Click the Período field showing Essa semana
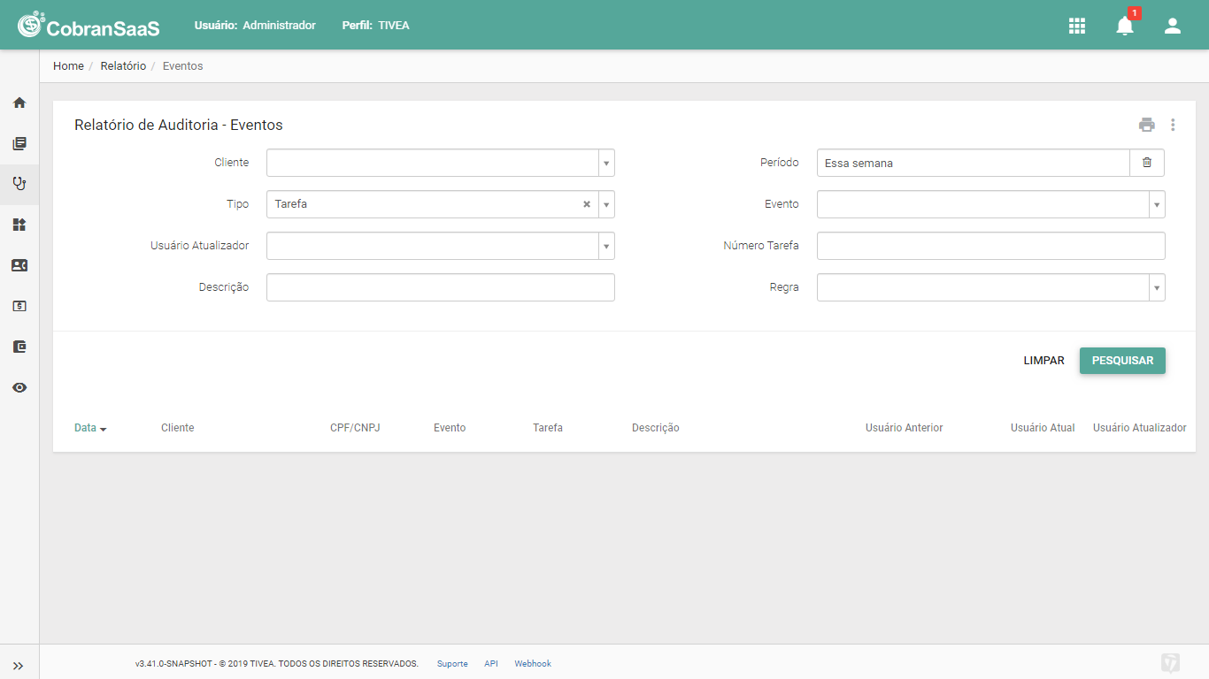This screenshot has height=679, width=1209. tap(974, 163)
